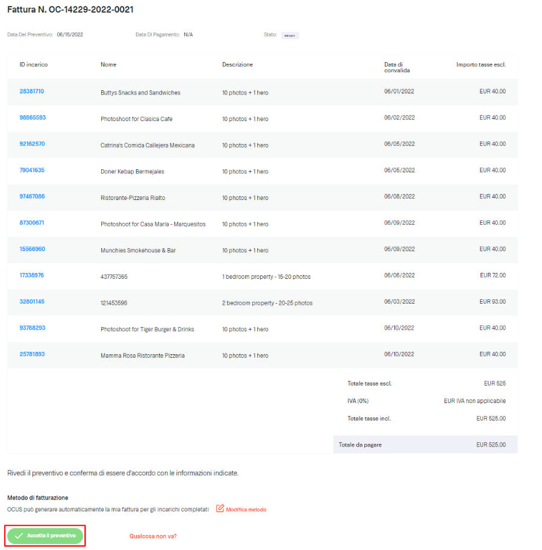
Task: Select Mamma Rosa Ristorante Pizzeria
Action: click(143, 355)
